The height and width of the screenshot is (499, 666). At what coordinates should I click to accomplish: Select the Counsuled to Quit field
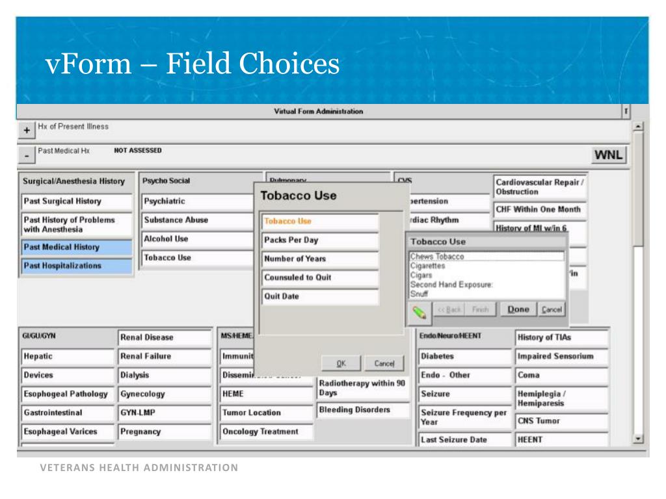[x=320, y=277]
